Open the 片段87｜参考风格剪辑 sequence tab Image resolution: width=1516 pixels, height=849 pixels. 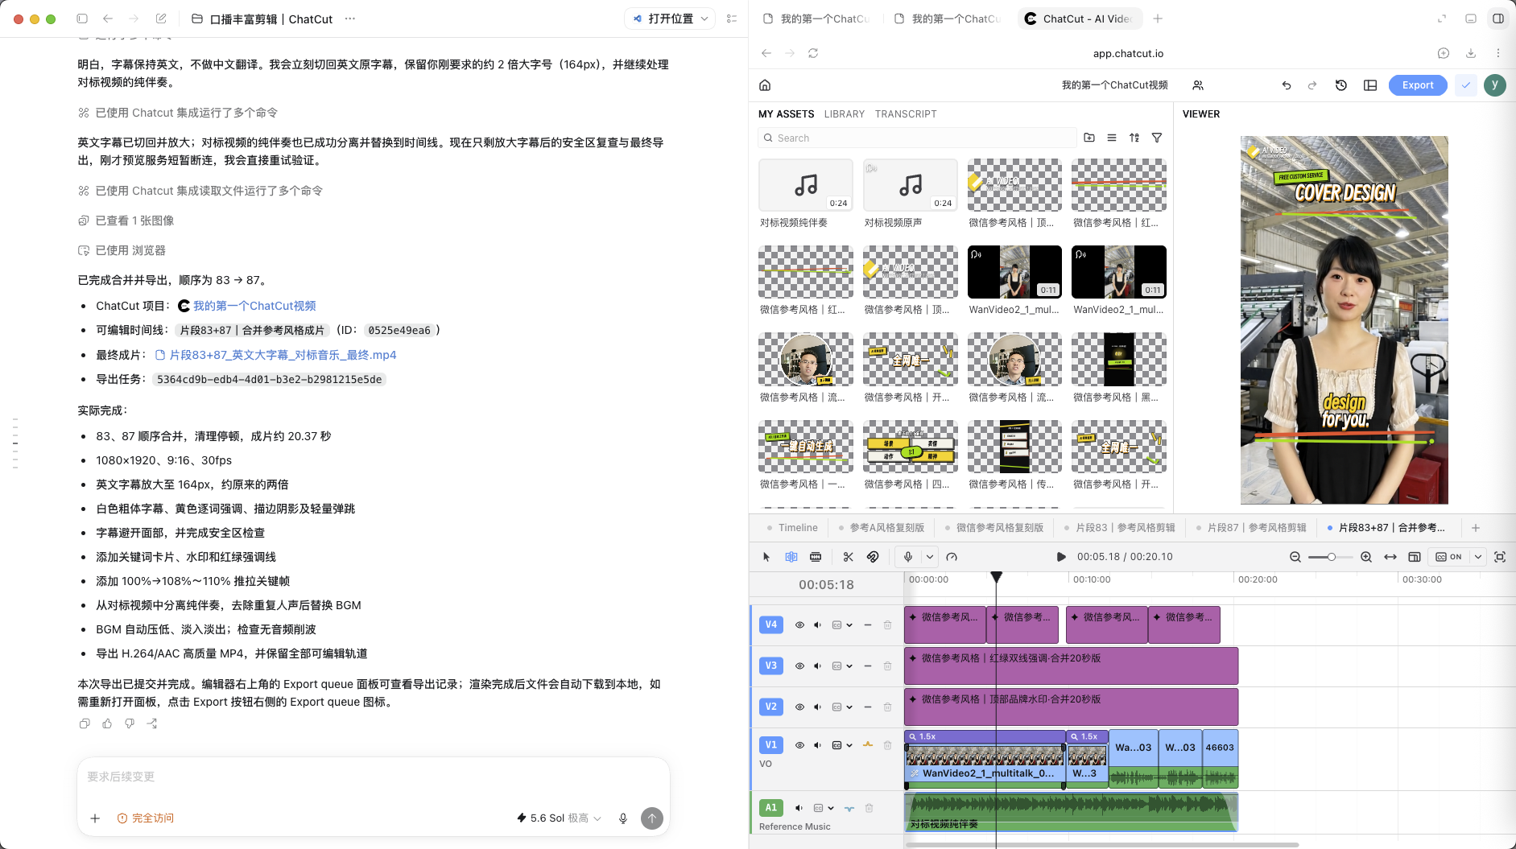(x=1250, y=528)
